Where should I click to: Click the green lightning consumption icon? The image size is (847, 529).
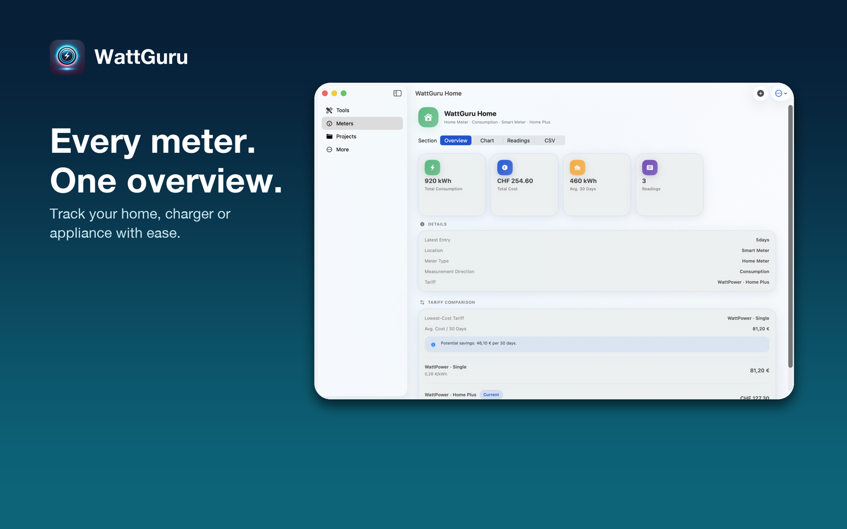(x=432, y=168)
